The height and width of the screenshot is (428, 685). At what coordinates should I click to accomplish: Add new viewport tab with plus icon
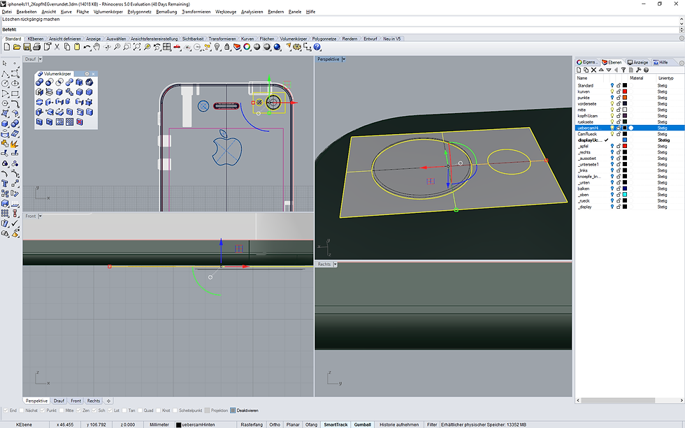coord(108,401)
